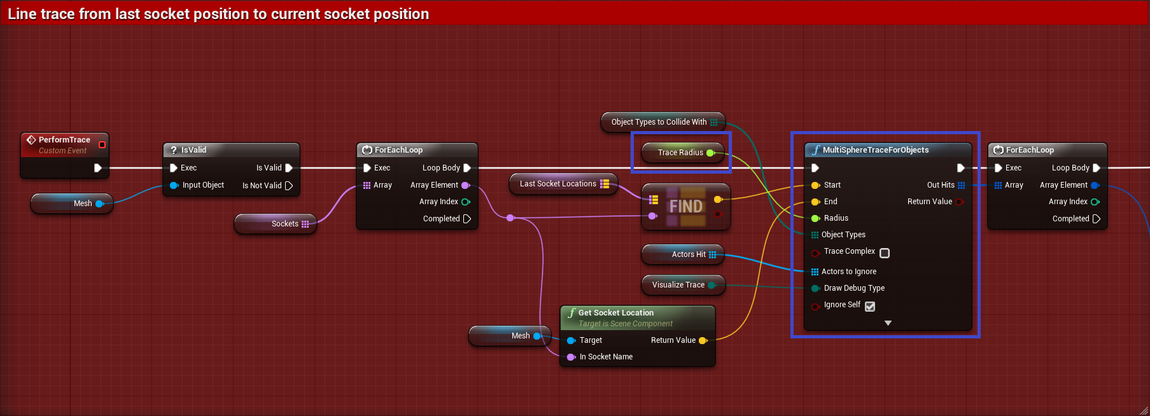
Task: Select the Trace Radius variable node
Action: click(x=680, y=153)
